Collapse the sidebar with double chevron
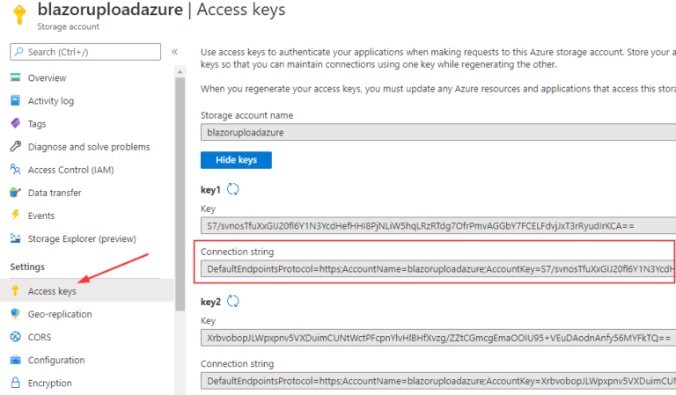The width and height of the screenshot is (676, 395). tap(174, 52)
